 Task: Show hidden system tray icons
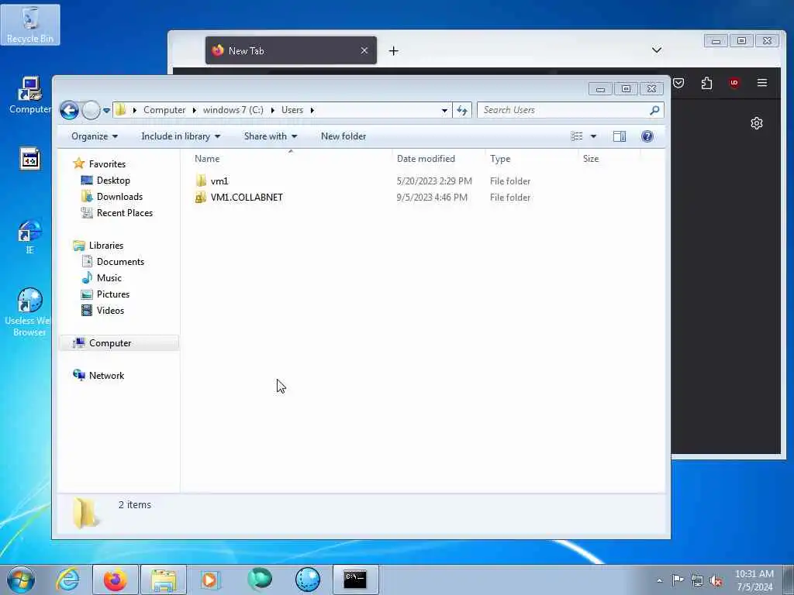coord(659,580)
